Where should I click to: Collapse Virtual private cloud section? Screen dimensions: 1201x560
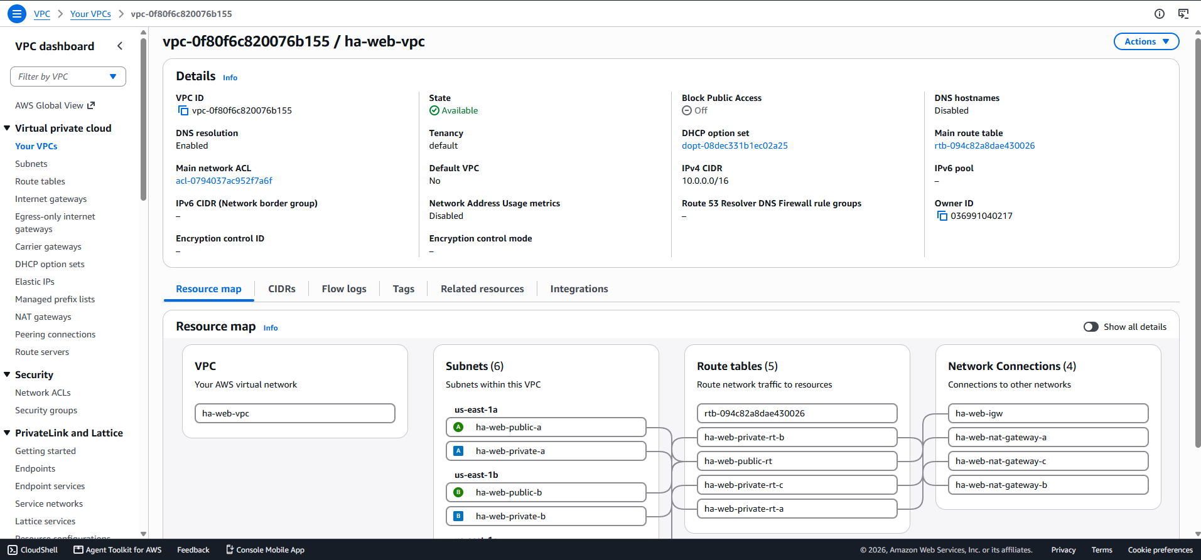point(7,128)
